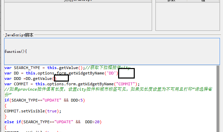Click the closing brace after setVisible
The height and width of the screenshot is (132, 223).
5,116
